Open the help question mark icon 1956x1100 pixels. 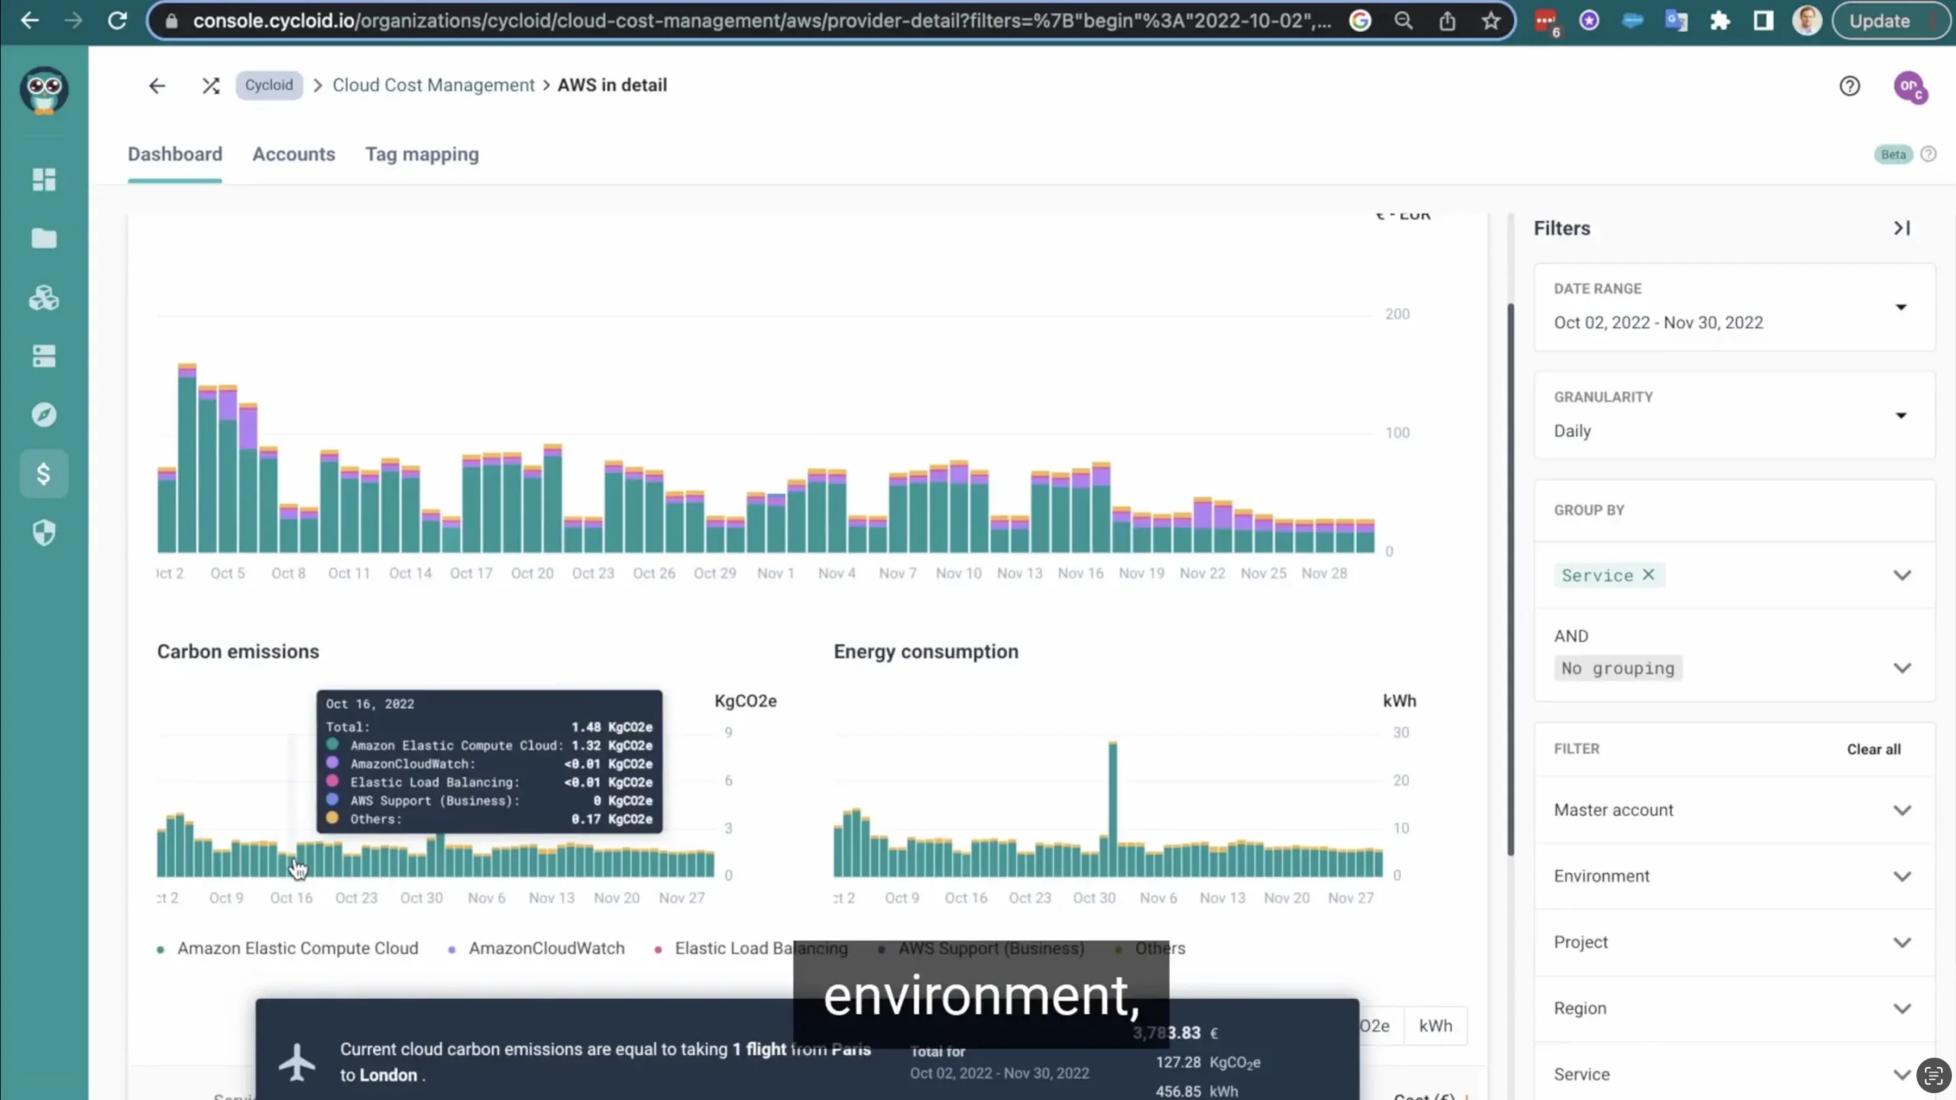(x=1849, y=86)
